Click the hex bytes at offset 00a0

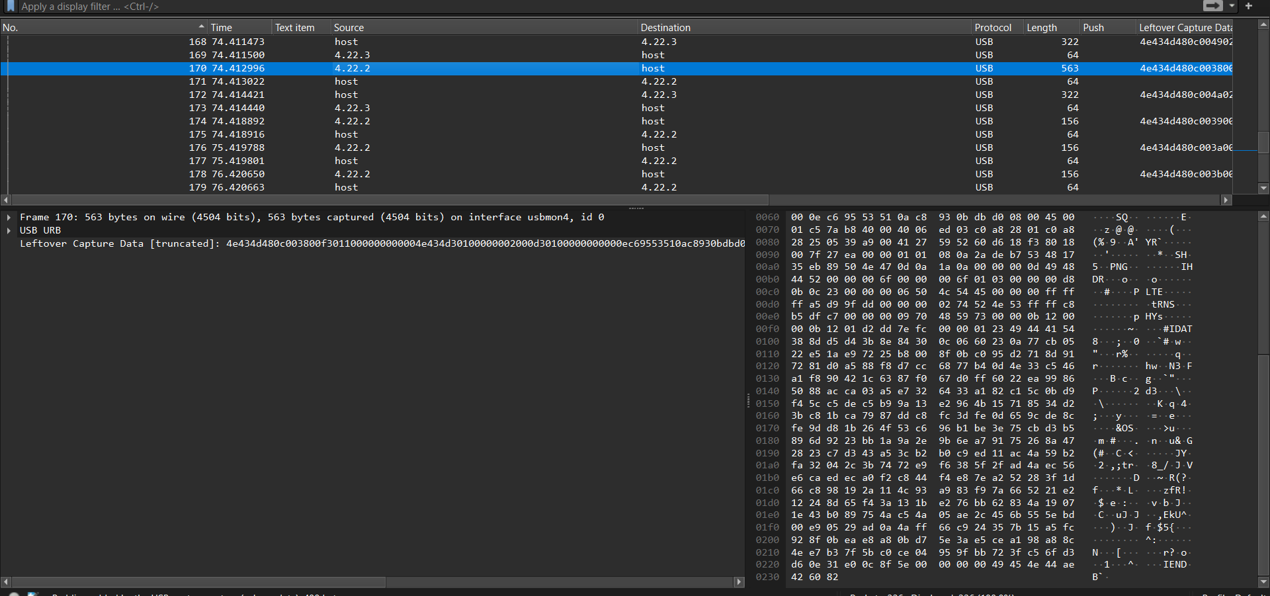(x=933, y=267)
